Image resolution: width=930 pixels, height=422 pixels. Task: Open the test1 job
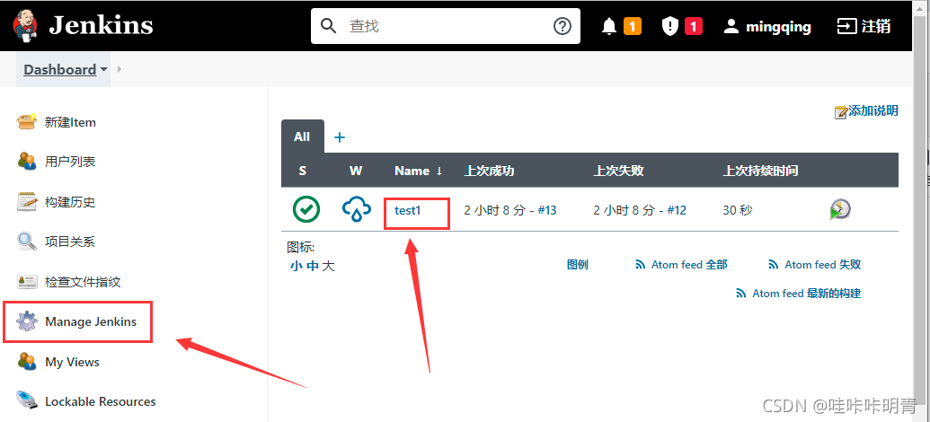(x=407, y=210)
